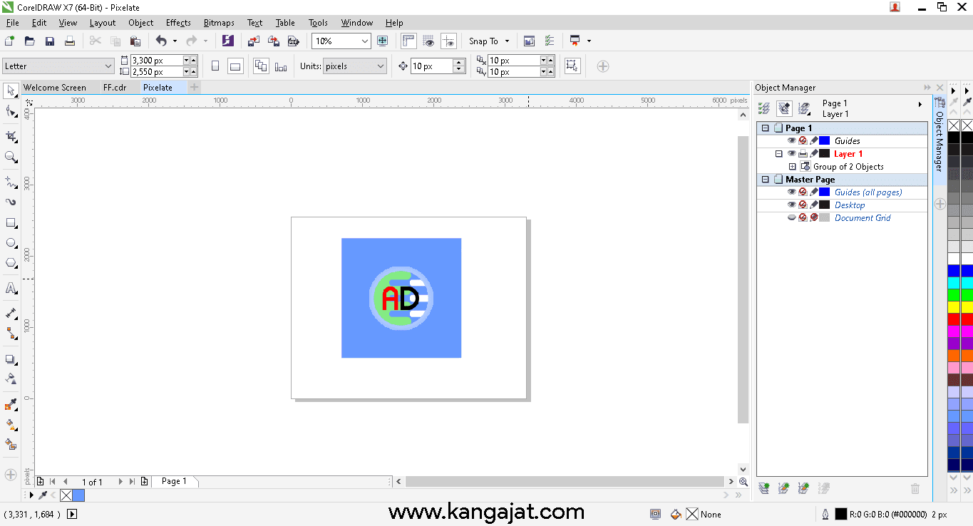973x526 pixels.
Task: Collapse the Page 1 tree node
Action: [x=766, y=128]
